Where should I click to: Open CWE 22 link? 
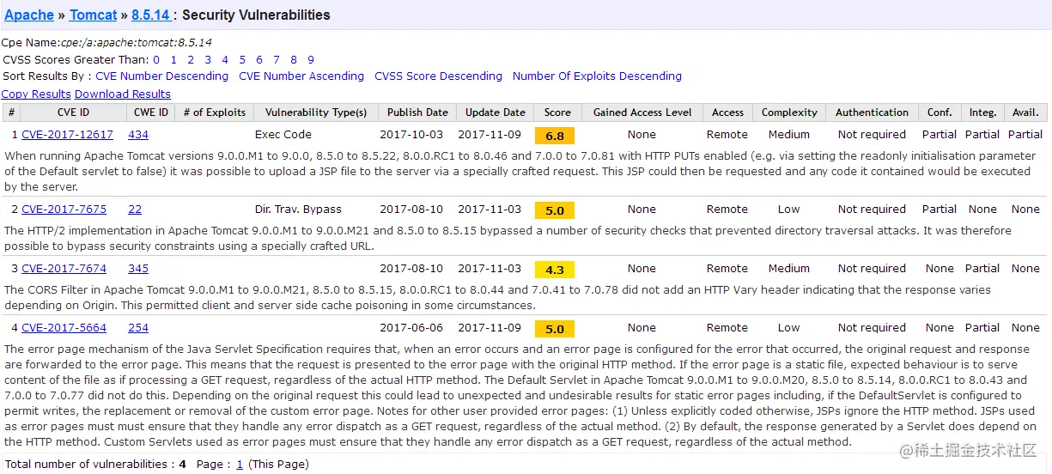pyautogui.click(x=135, y=210)
